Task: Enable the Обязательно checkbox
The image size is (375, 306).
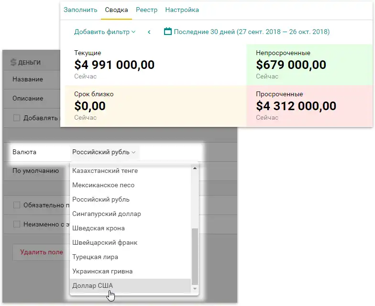Action: [x=16, y=205]
